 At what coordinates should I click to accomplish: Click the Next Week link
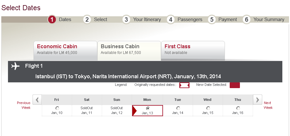click(268, 105)
